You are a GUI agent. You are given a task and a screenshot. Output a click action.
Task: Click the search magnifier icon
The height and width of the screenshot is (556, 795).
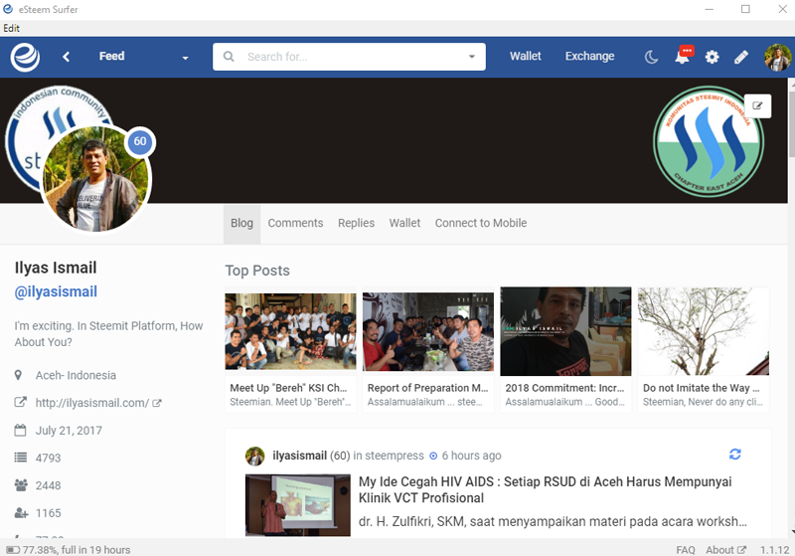pyautogui.click(x=229, y=57)
